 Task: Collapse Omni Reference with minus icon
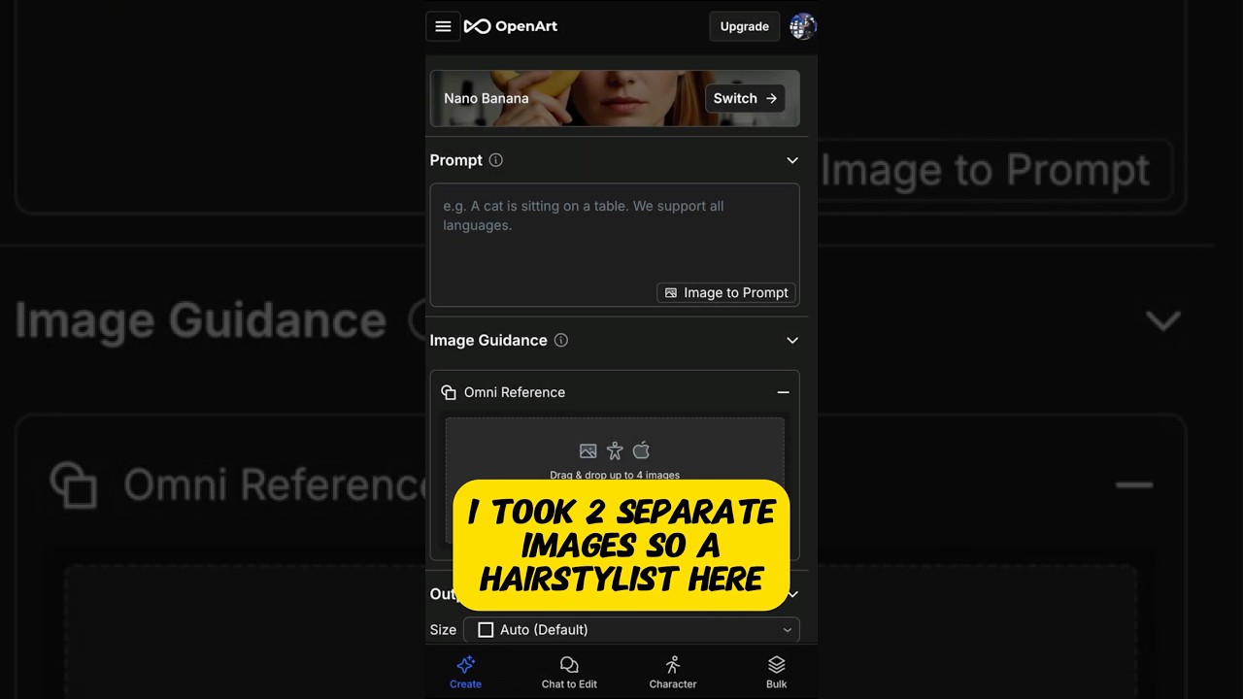(x=783, y=392)
